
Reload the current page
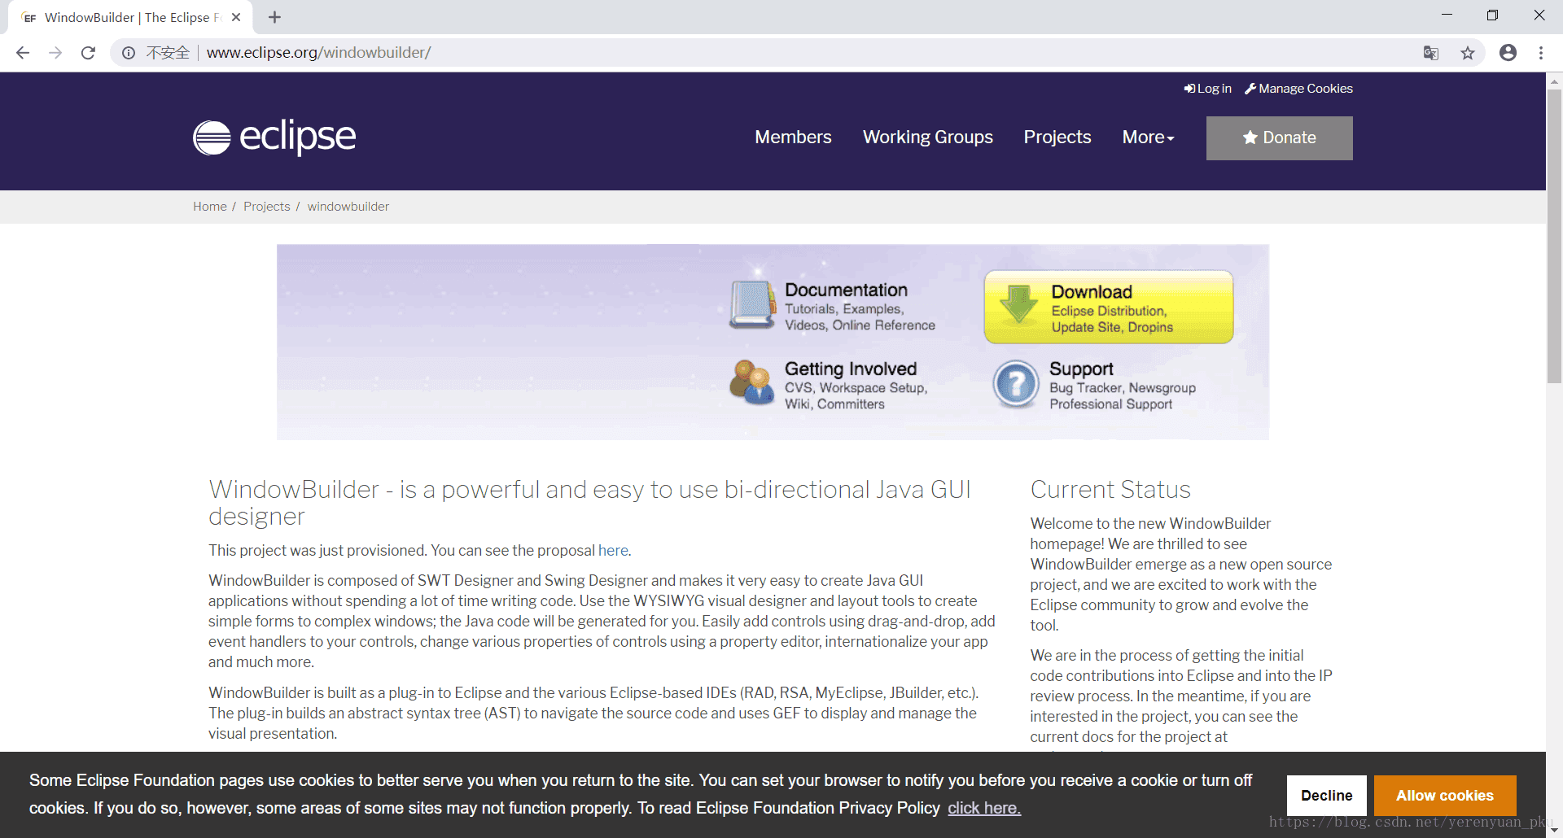click(x=89, y=52)
